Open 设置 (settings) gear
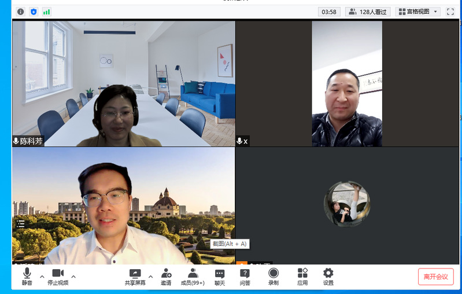The height and width of the screenshot is (294, 462). coord(328,277)
